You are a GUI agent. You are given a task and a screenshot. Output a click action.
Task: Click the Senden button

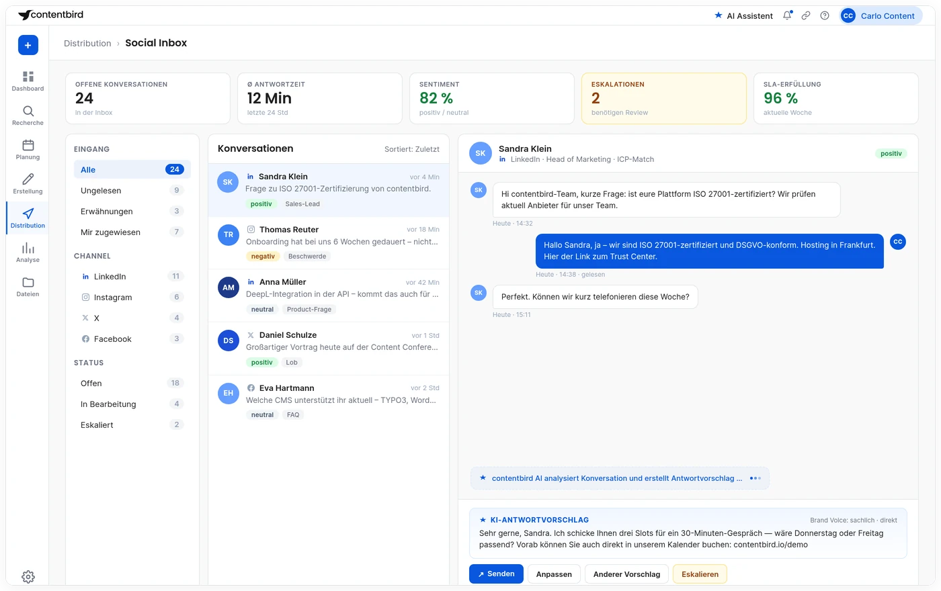[496, 574]
